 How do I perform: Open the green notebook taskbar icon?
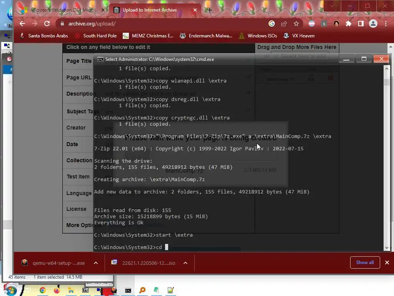tap(156, 290)
